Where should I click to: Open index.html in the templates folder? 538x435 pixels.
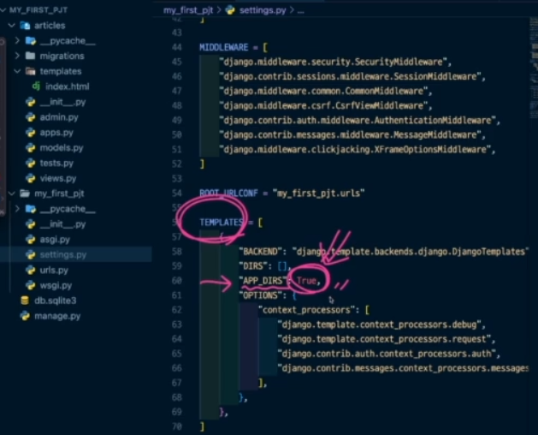[68, 86]
